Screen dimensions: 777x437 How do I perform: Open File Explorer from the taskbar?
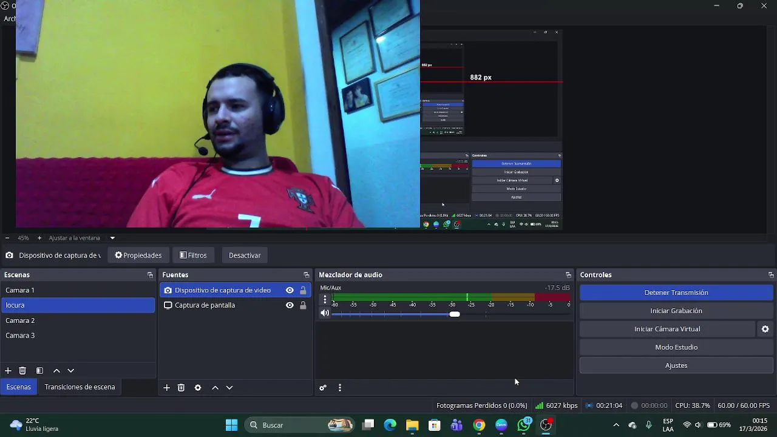(x=412, y=425)
